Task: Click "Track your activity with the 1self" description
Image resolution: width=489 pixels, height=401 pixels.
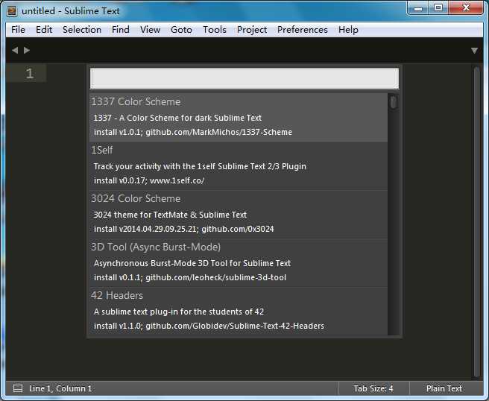Action: (x=200, y=166)
